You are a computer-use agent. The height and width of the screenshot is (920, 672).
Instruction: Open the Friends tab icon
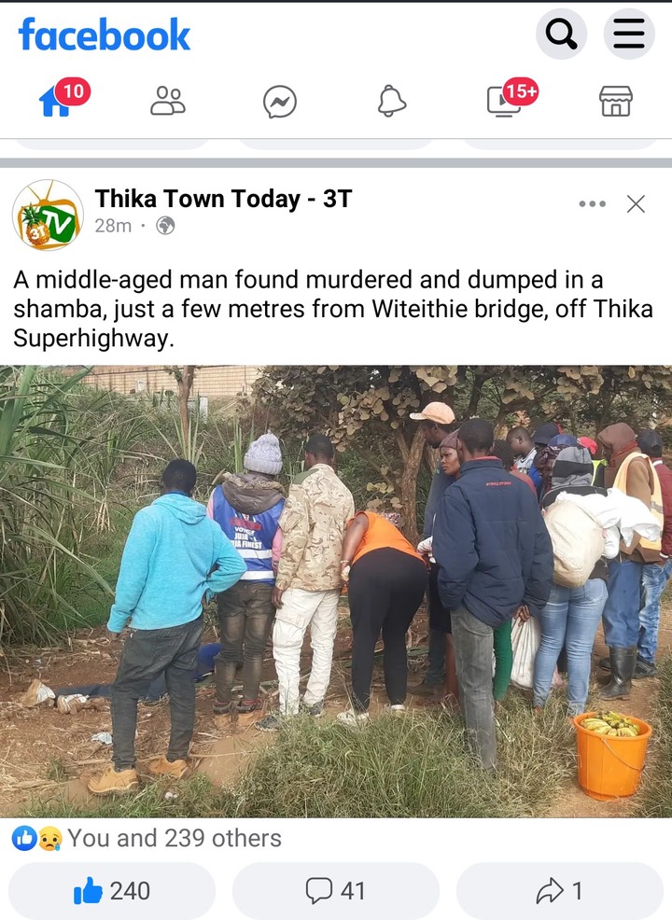coord(168,101)
